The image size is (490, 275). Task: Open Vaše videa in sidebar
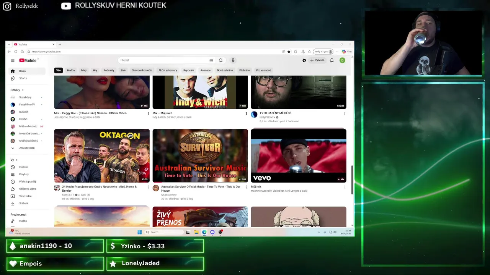point(27,196)
